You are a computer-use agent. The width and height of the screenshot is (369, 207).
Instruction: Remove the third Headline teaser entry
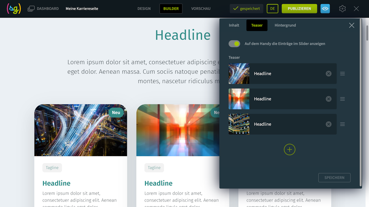coord(329,124)
